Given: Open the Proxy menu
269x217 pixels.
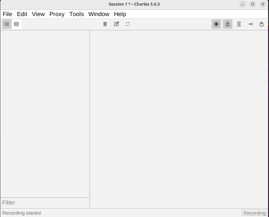Looking at the screenshot, I should point(57,14).
